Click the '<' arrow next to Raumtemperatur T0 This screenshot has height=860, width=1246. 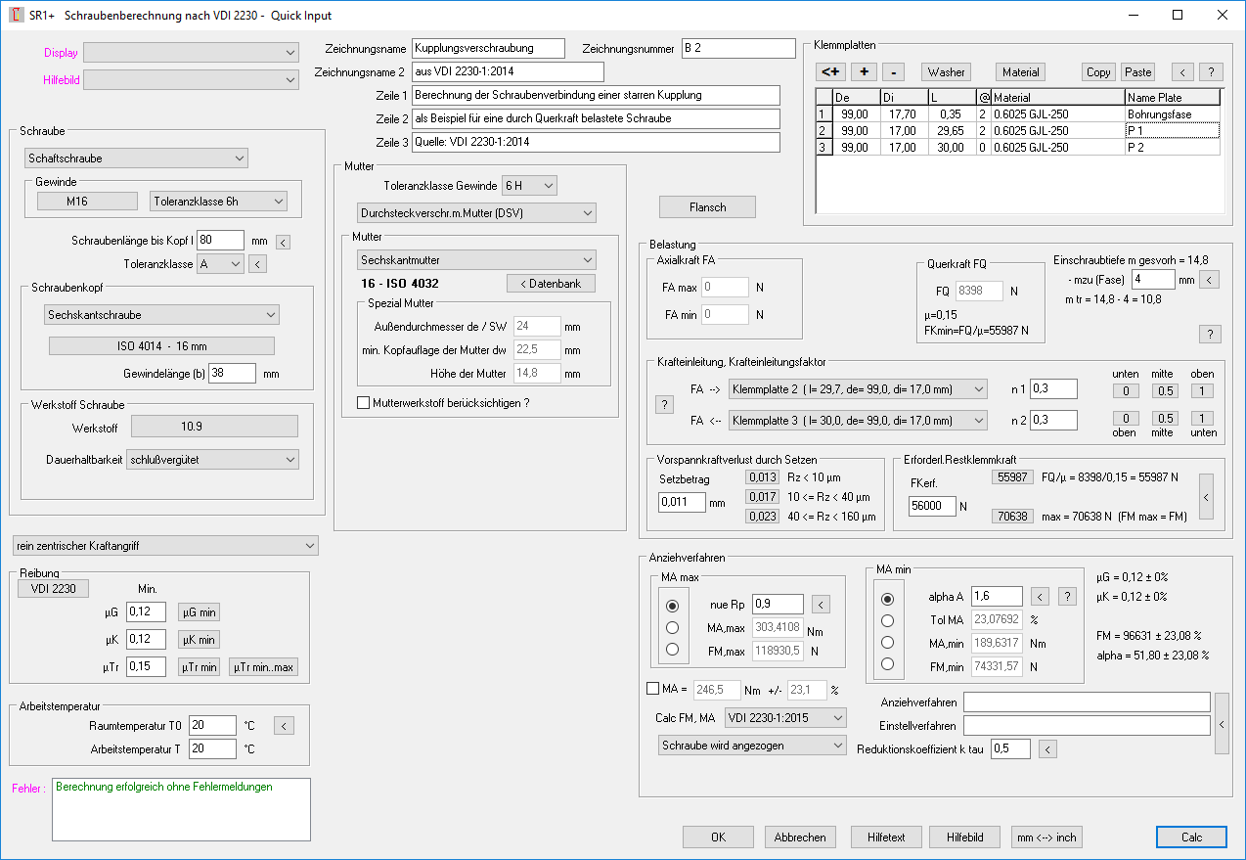(284, 725)
